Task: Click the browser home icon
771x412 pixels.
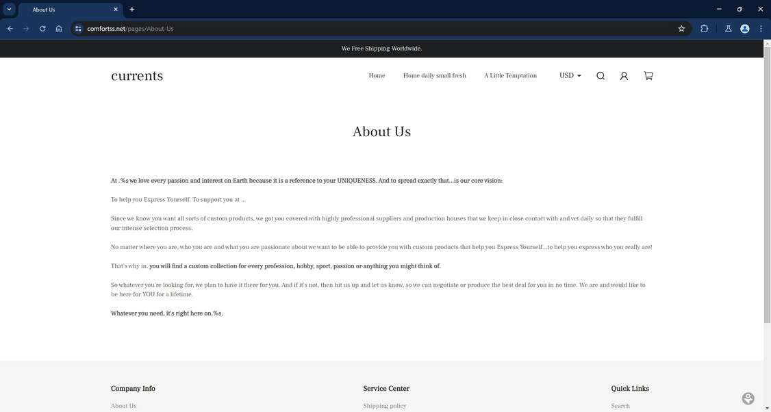Action: tap(58, 29)
